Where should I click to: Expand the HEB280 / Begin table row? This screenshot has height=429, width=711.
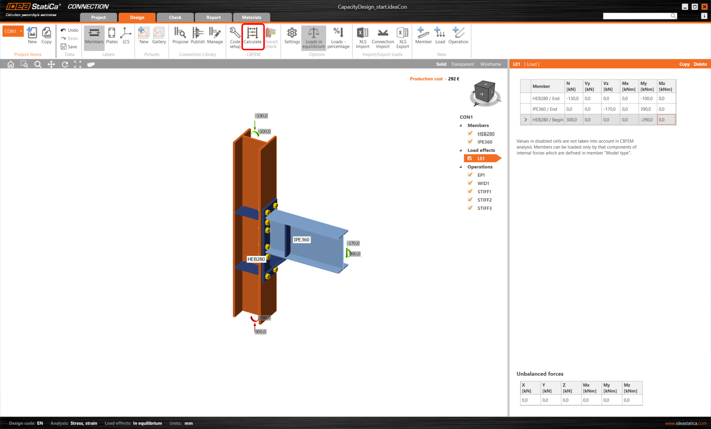pos(525,119)
